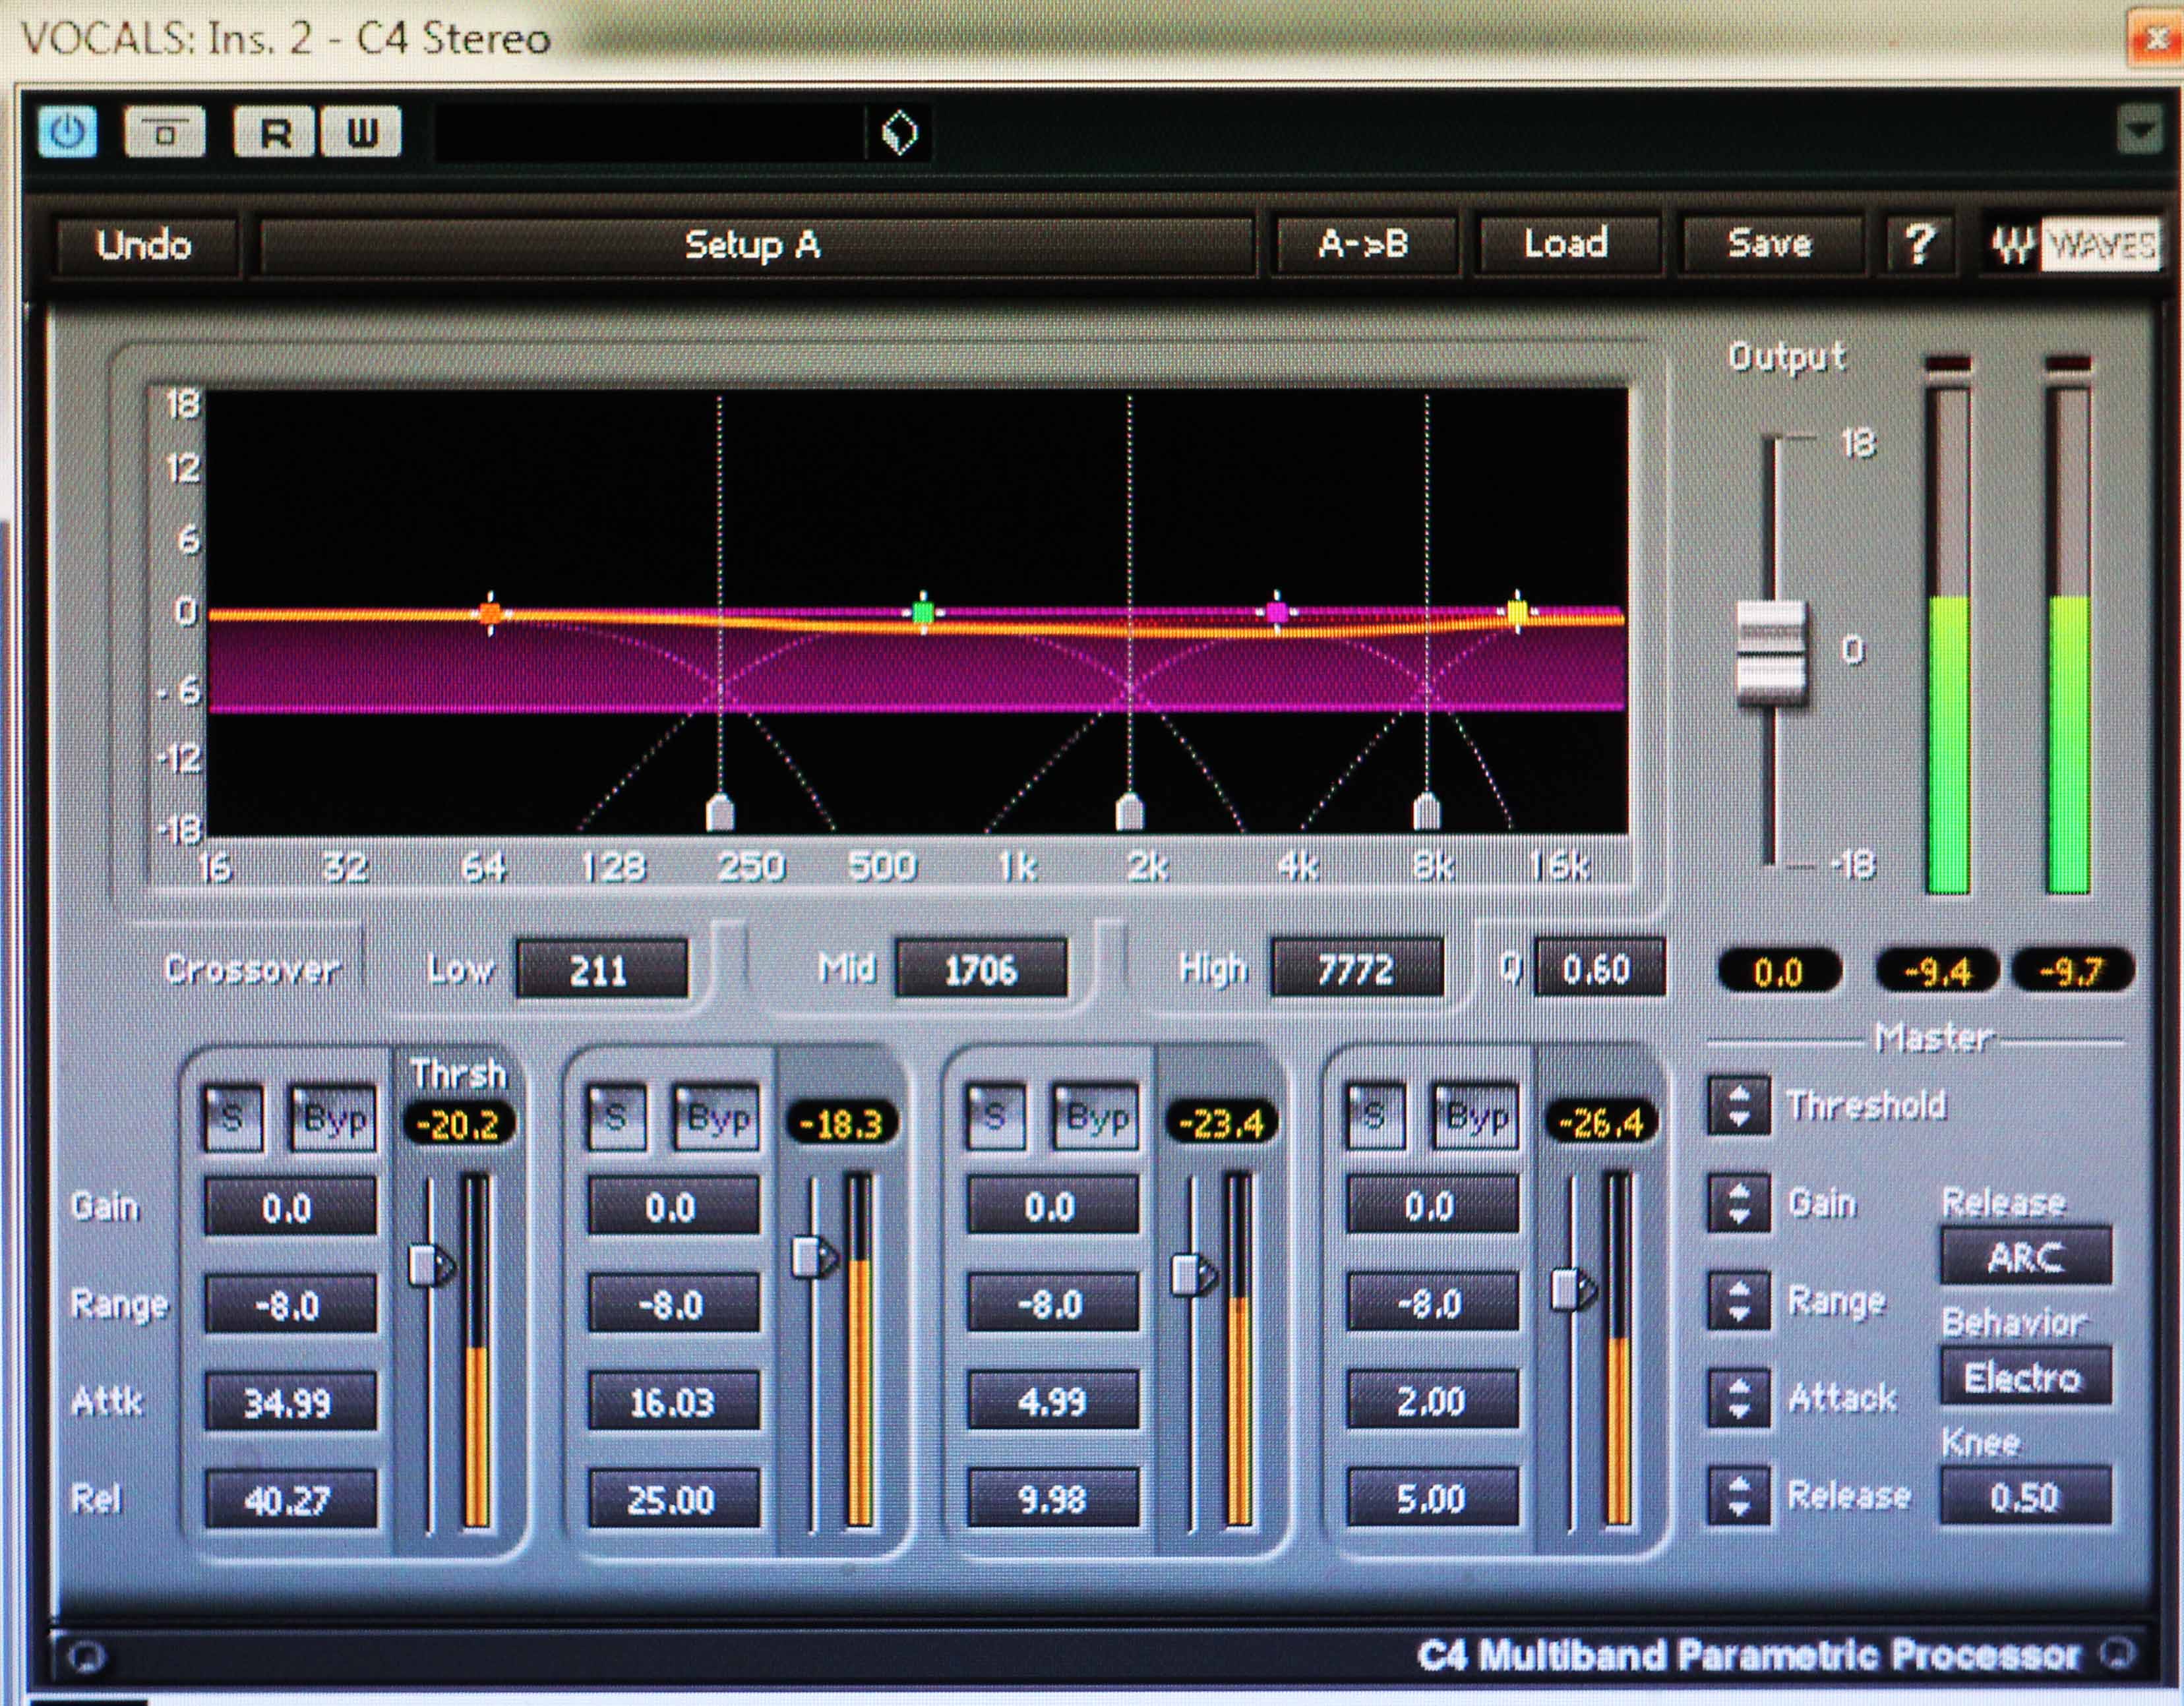Solo band 1 with S button
2184x1706 pixels.
pos(232,1117)
